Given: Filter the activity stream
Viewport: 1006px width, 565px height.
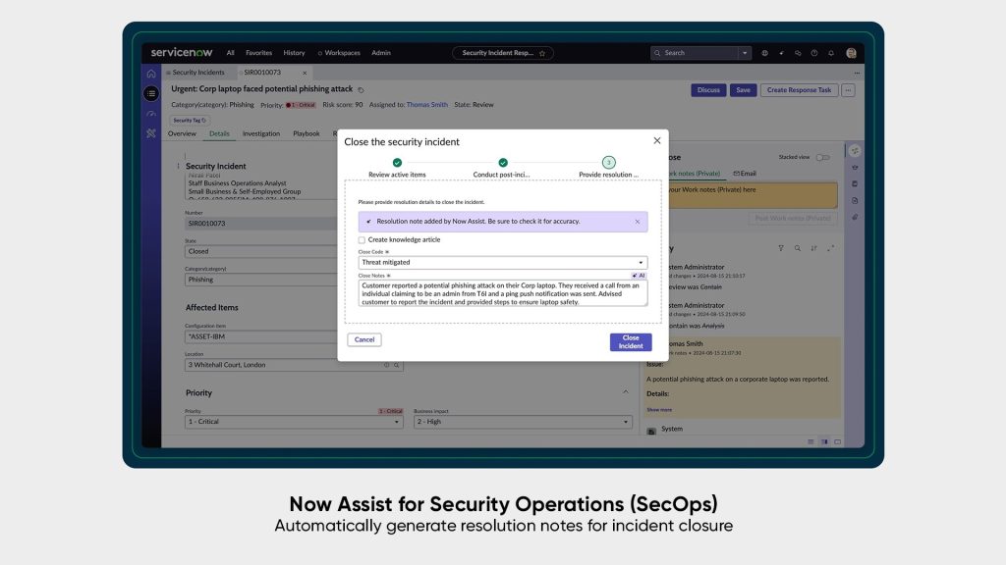Looking at the screenshot, I should [781, 248].
